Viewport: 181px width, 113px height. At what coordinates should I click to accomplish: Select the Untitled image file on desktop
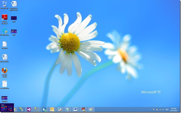coord(5,99)
